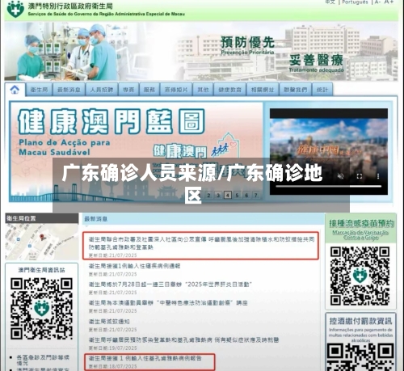The width and height of the screenshot is (404, 371).
Task: Select banner slide 4 indicator
Action: (228, 195)
